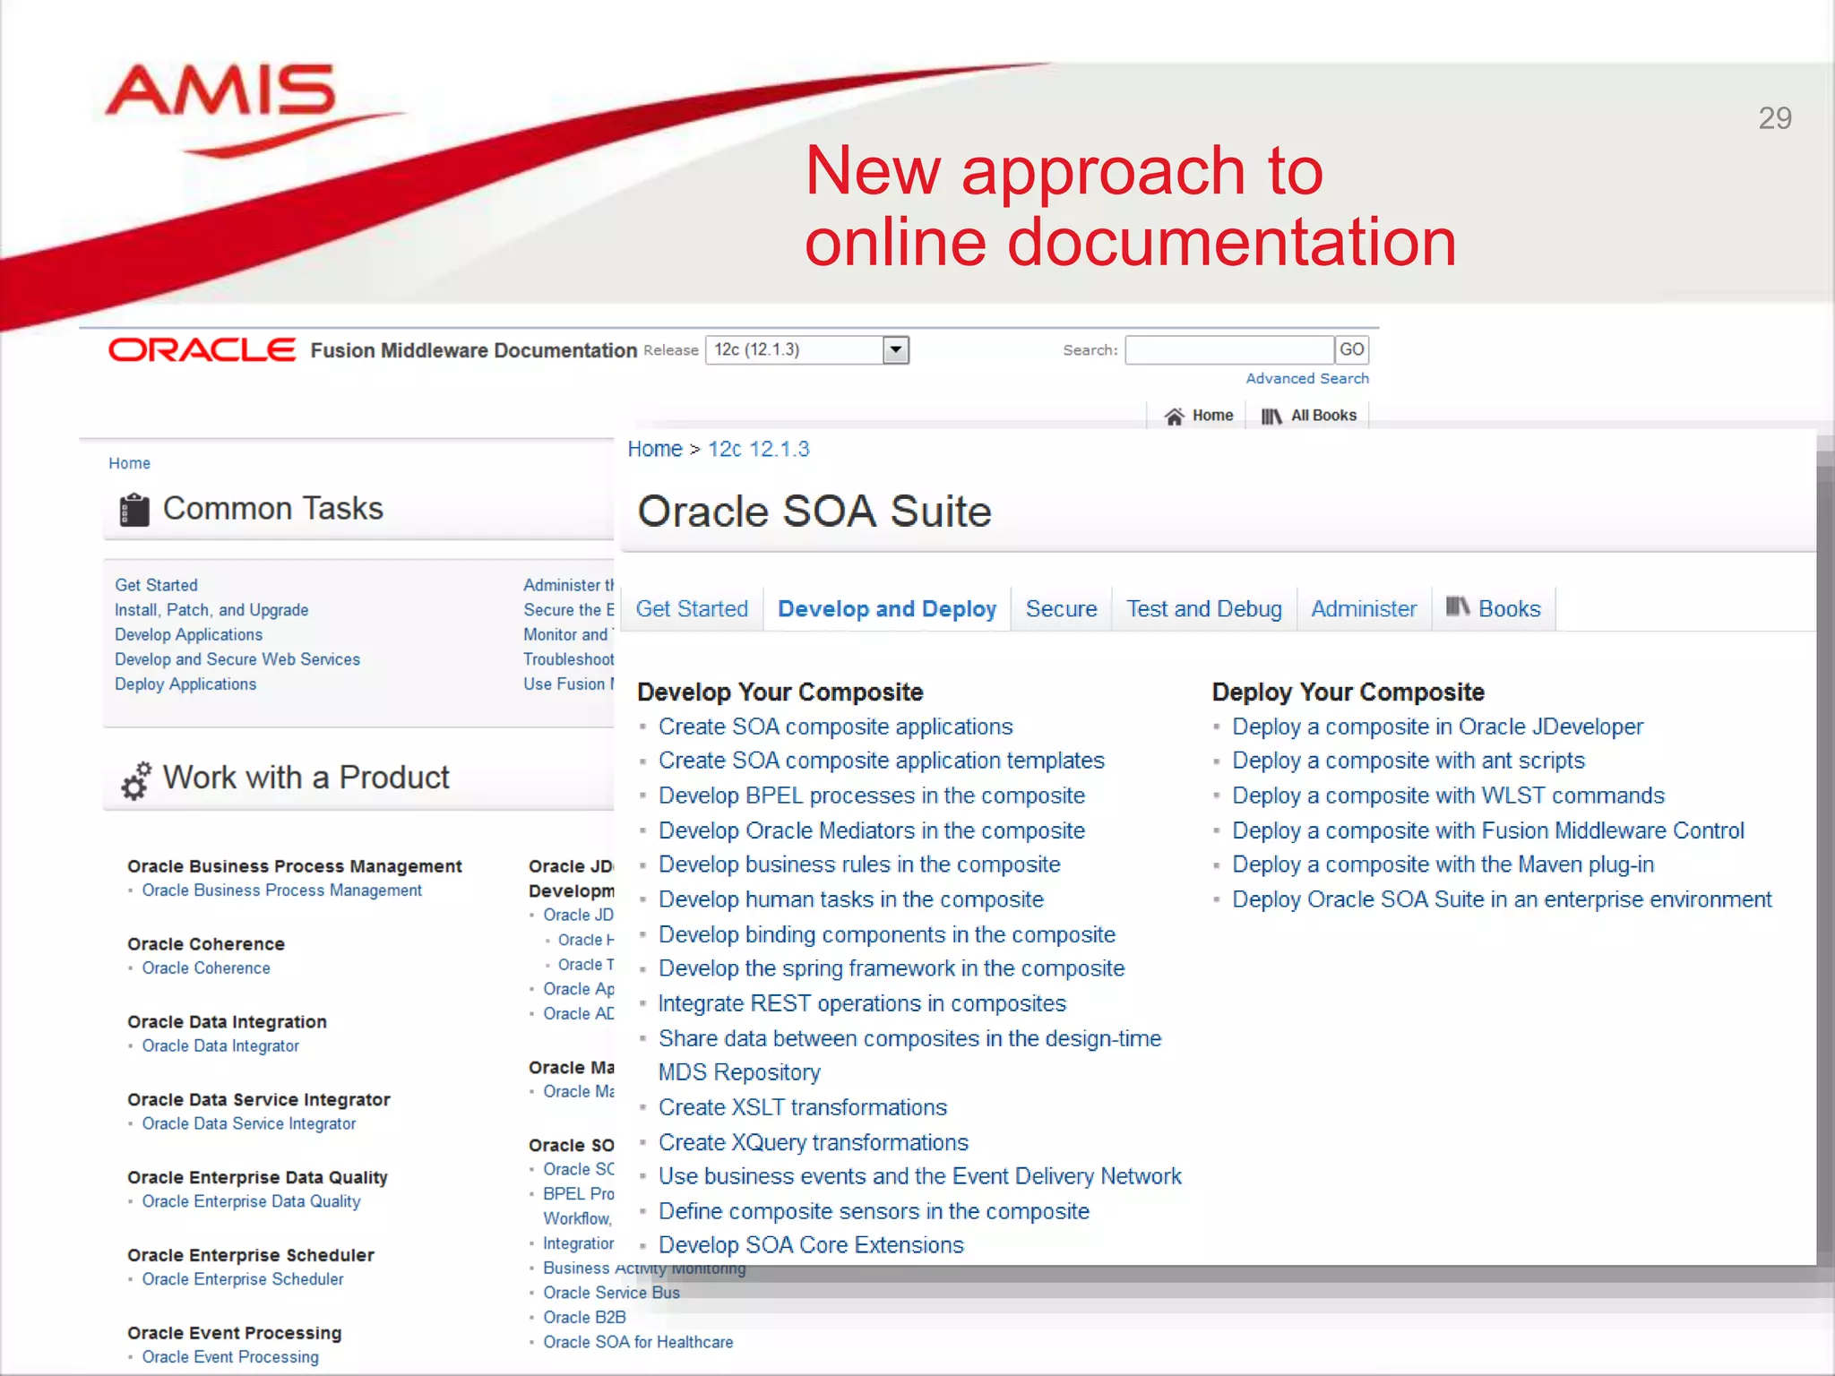Open Develop Oracle Mediators in the composite

(x=872, y=830)
